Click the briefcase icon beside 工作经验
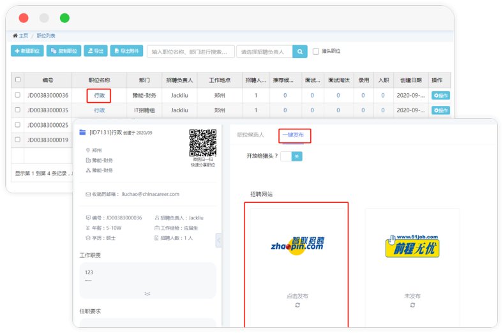 (x=157, y=228)
